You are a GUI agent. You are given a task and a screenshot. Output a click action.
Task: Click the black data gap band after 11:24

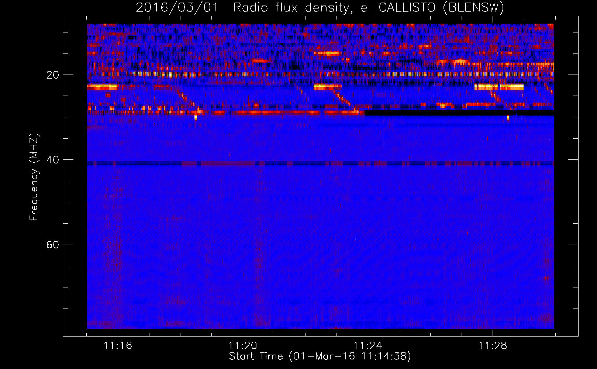pyautogui.click(x=459, y=113)
